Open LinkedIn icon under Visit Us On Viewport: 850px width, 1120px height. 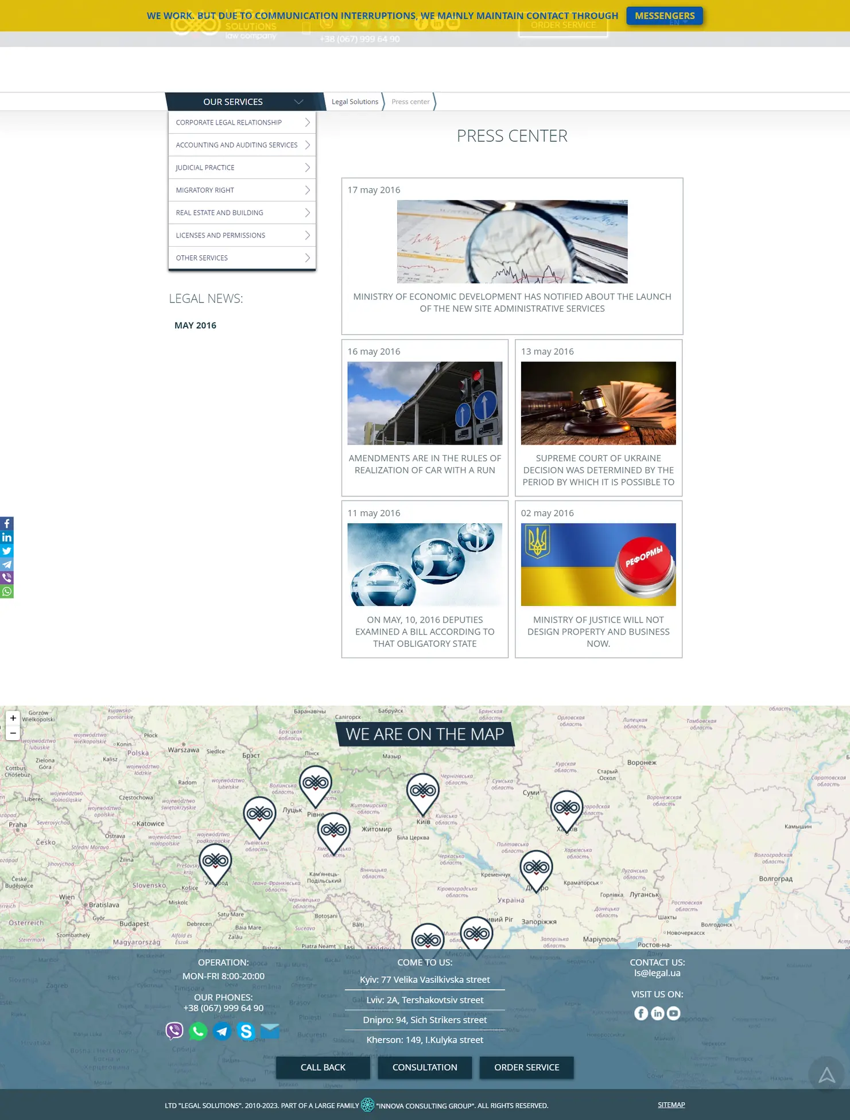657,1013
